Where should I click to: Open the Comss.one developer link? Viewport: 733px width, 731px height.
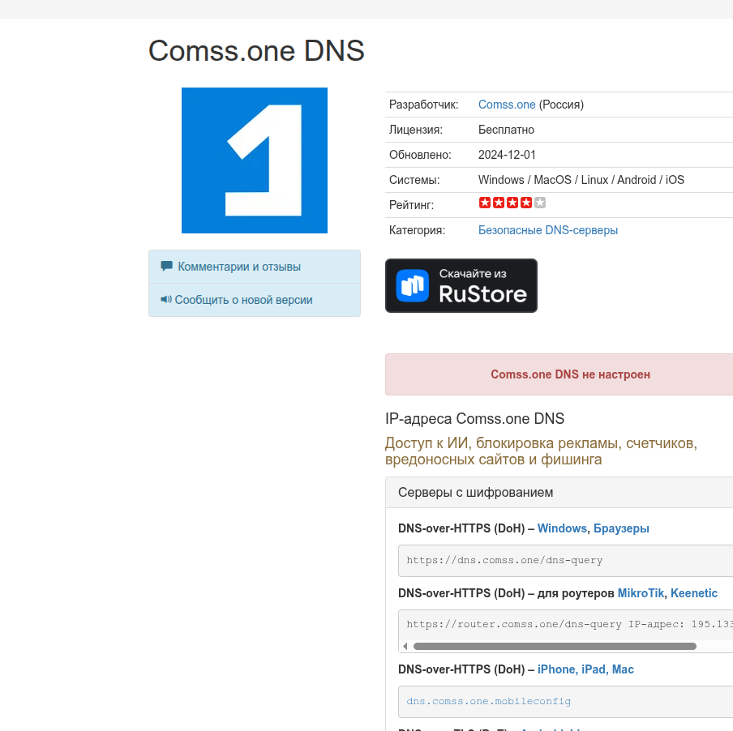point(507,105)
